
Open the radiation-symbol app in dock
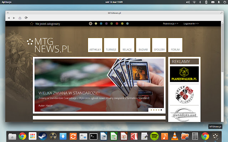pos(53,136)
